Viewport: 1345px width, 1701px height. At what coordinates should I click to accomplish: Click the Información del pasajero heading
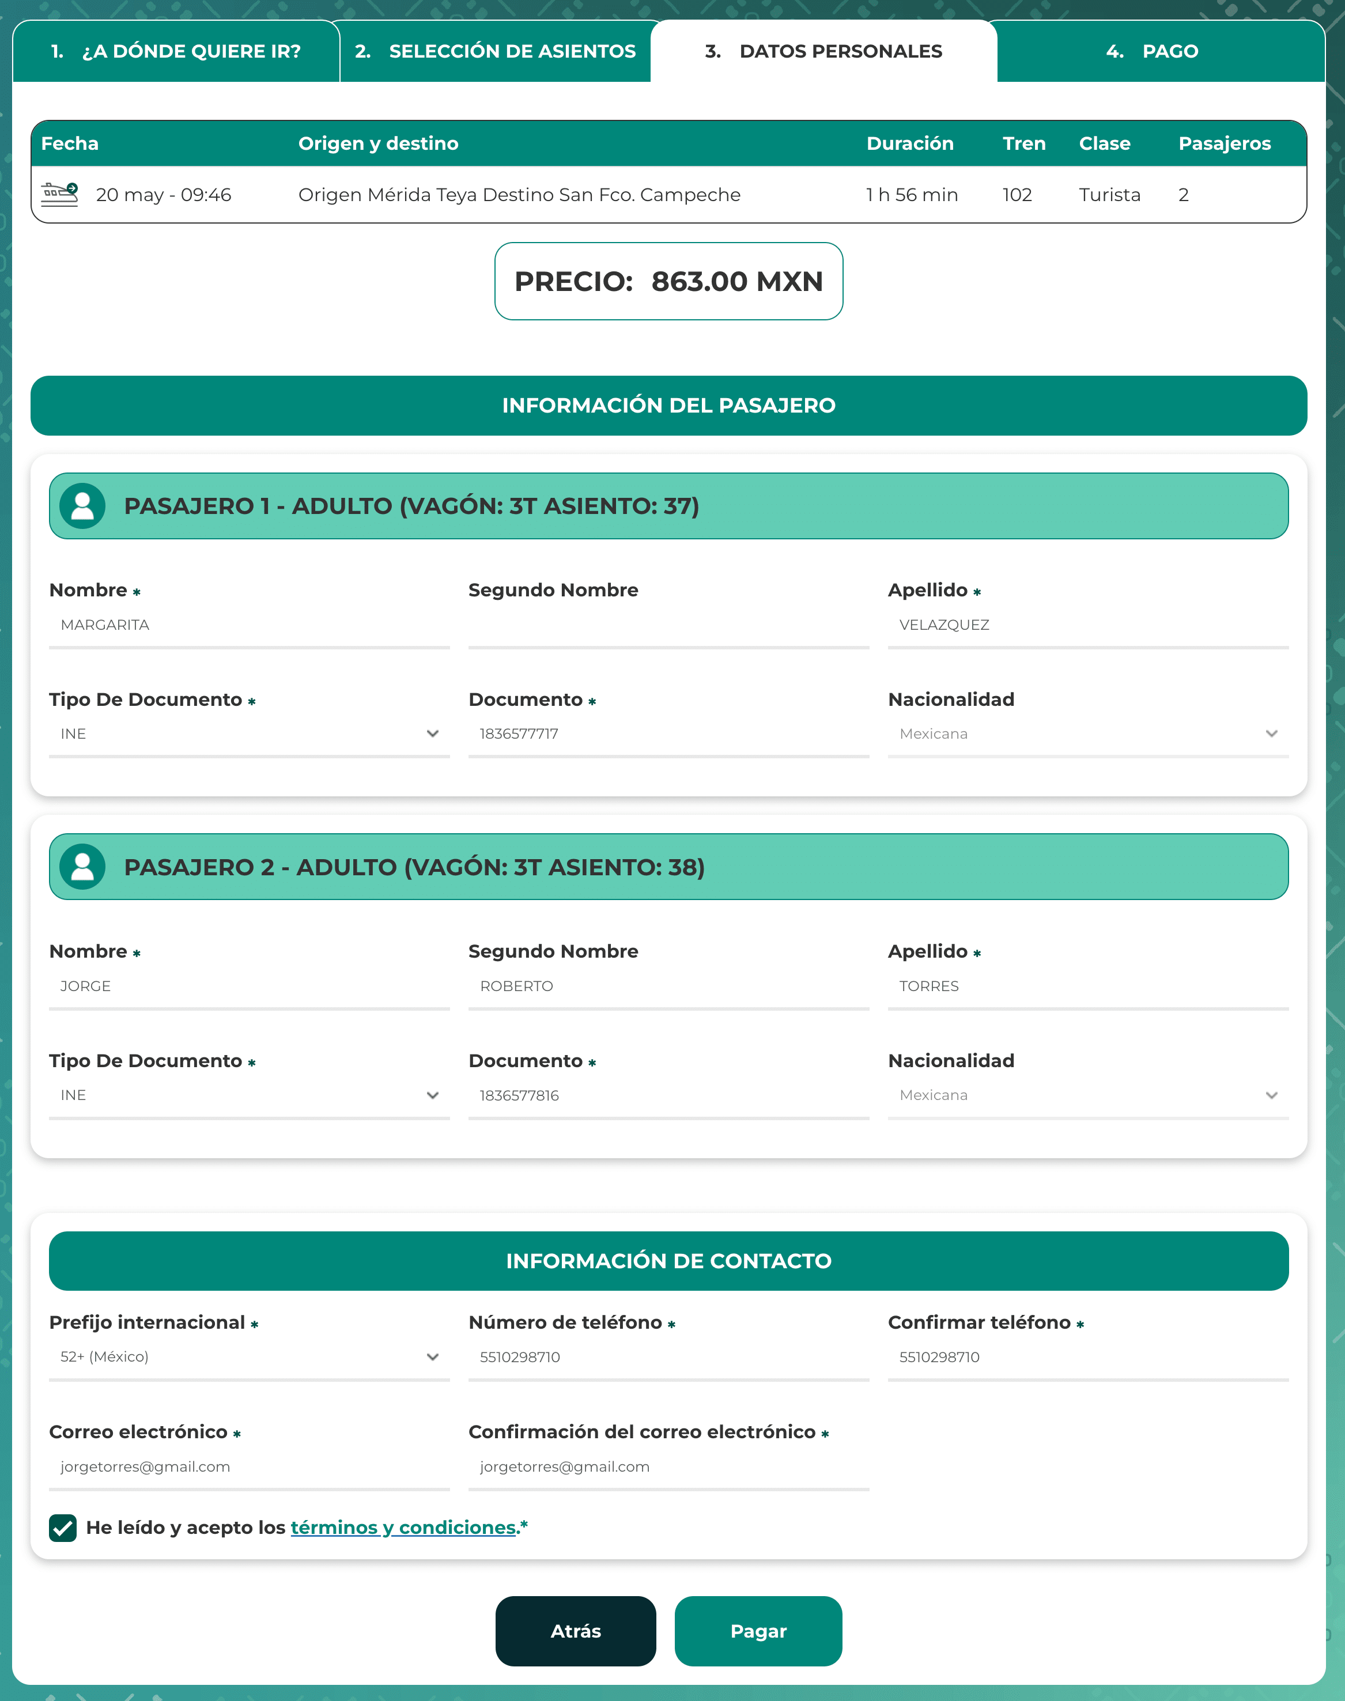[x=668, y=406]
